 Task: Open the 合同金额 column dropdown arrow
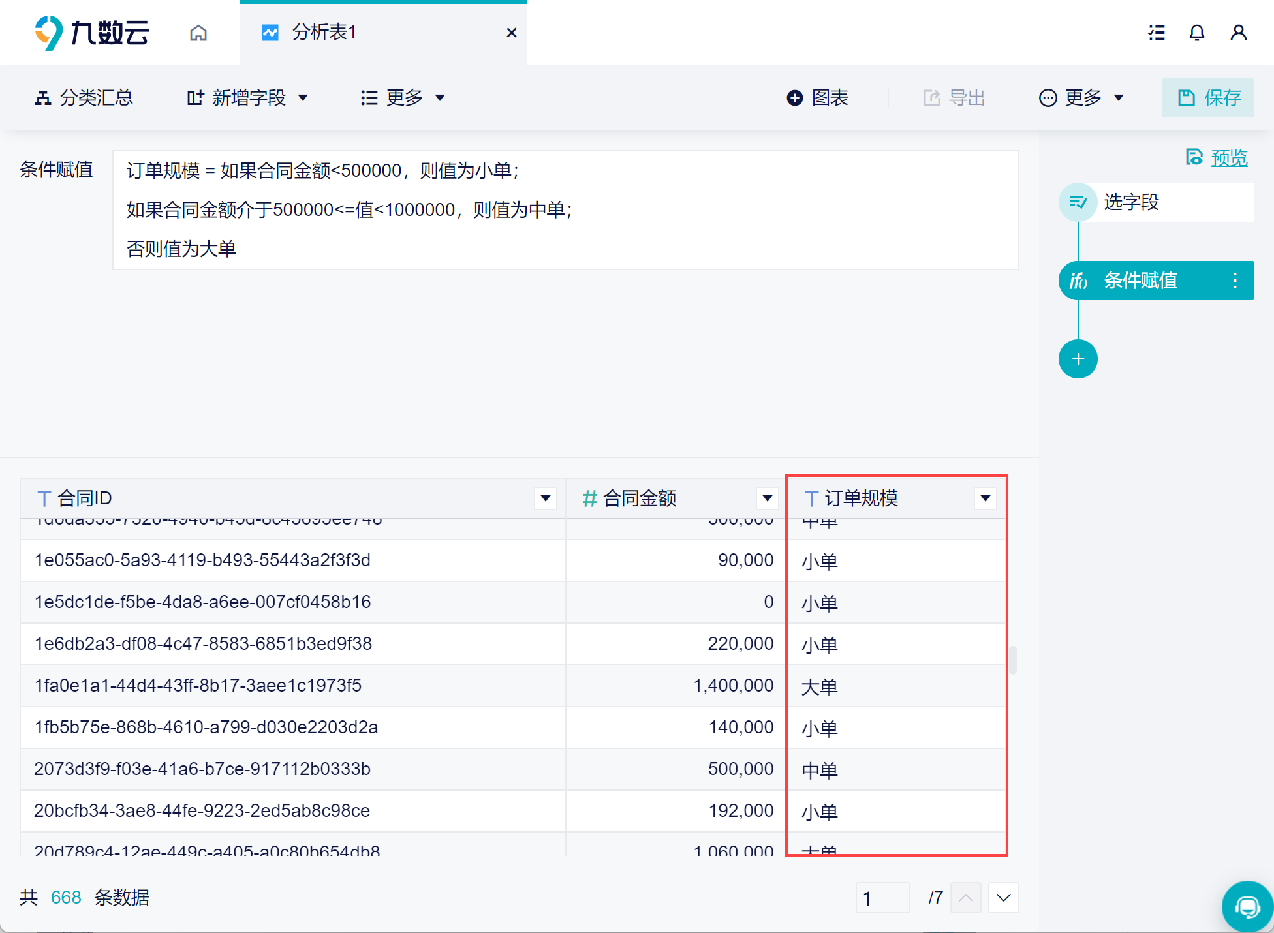pyautogui.click(x=767, y=498)
